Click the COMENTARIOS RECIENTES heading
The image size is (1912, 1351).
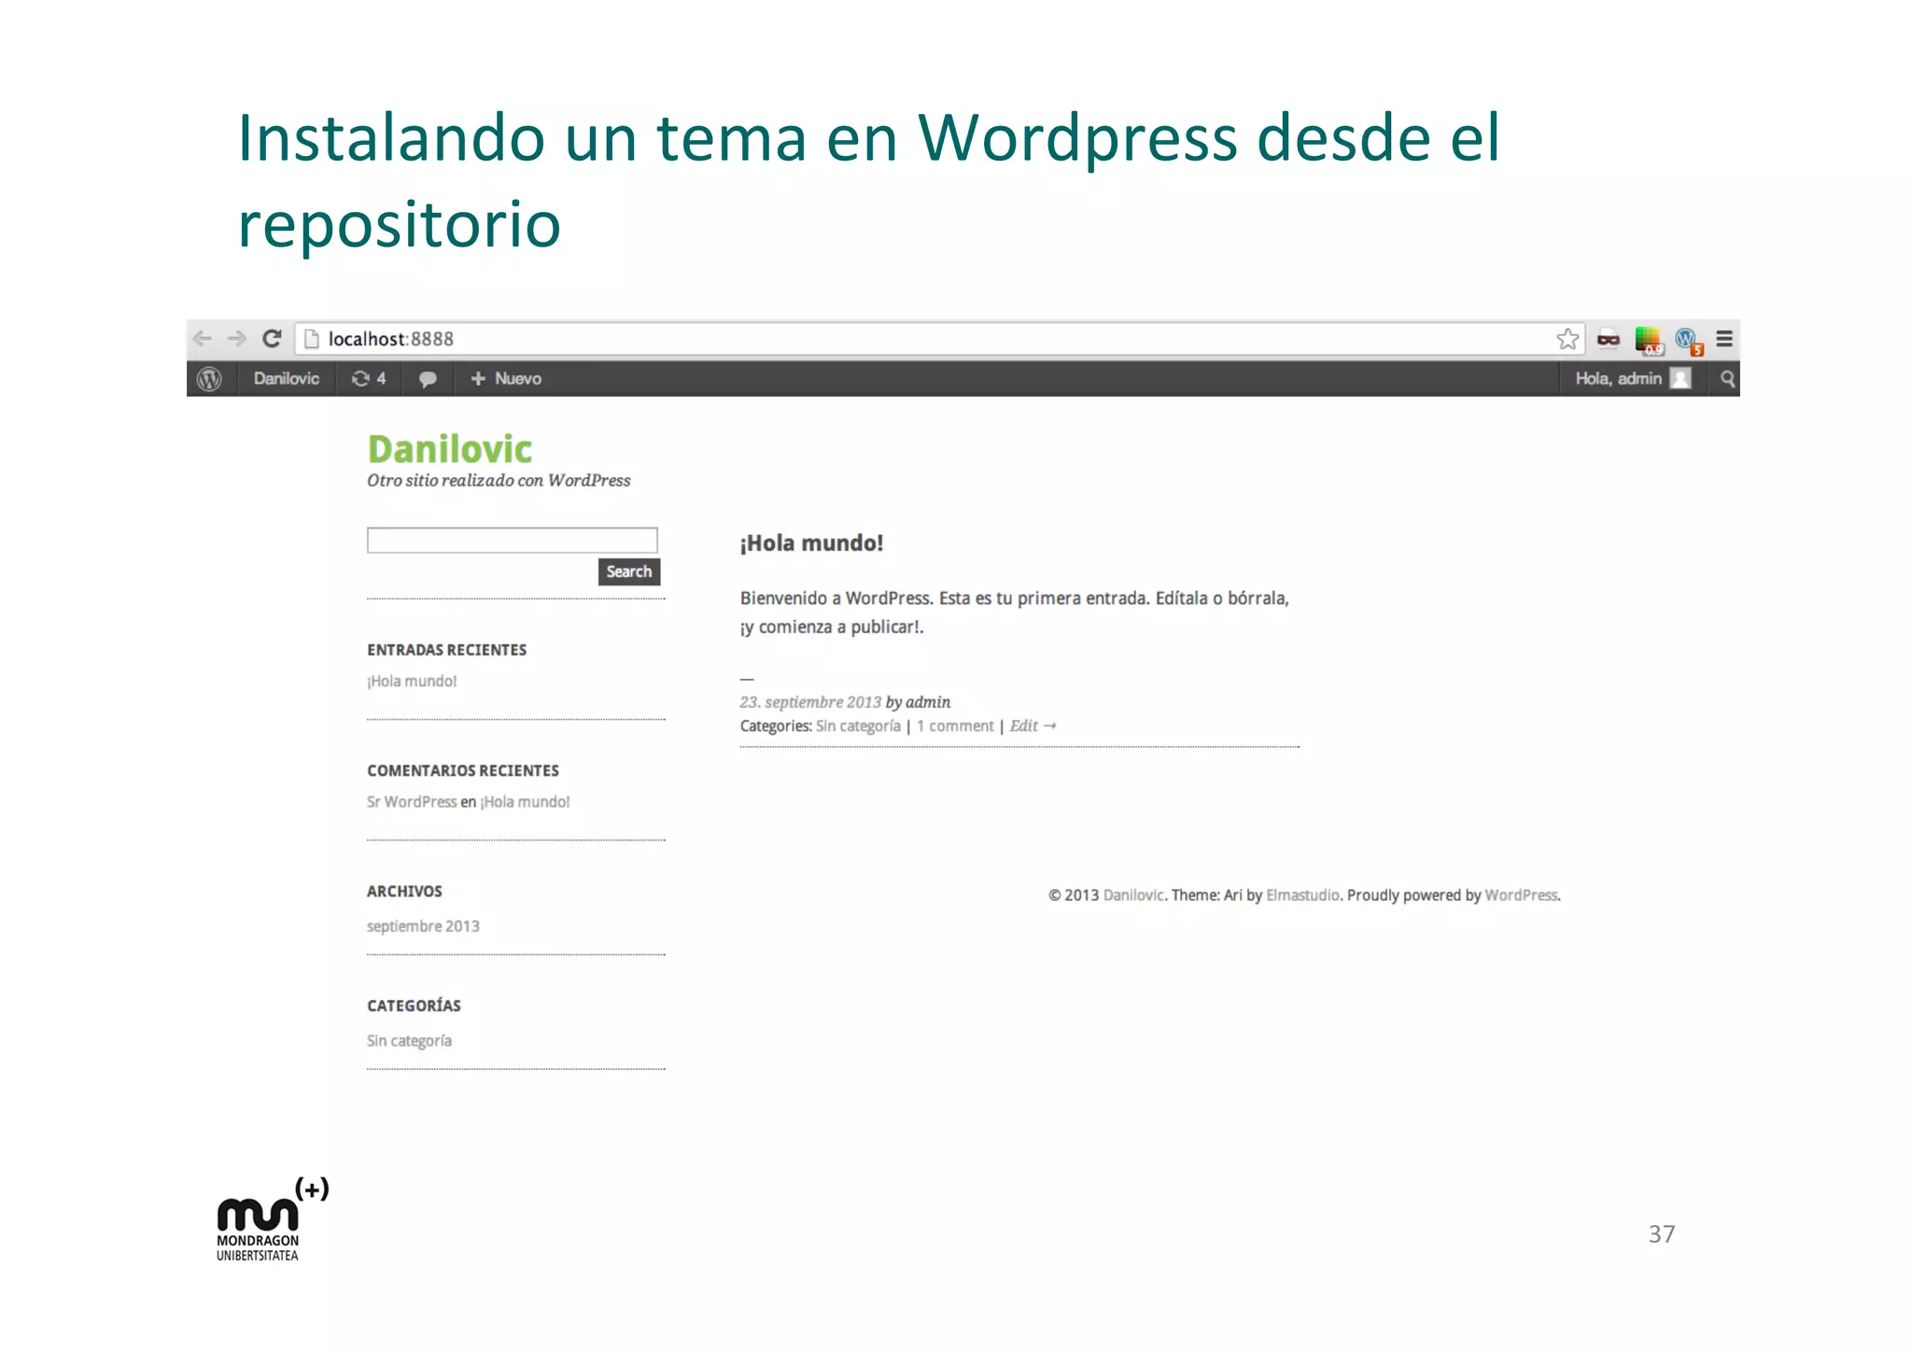463,770
